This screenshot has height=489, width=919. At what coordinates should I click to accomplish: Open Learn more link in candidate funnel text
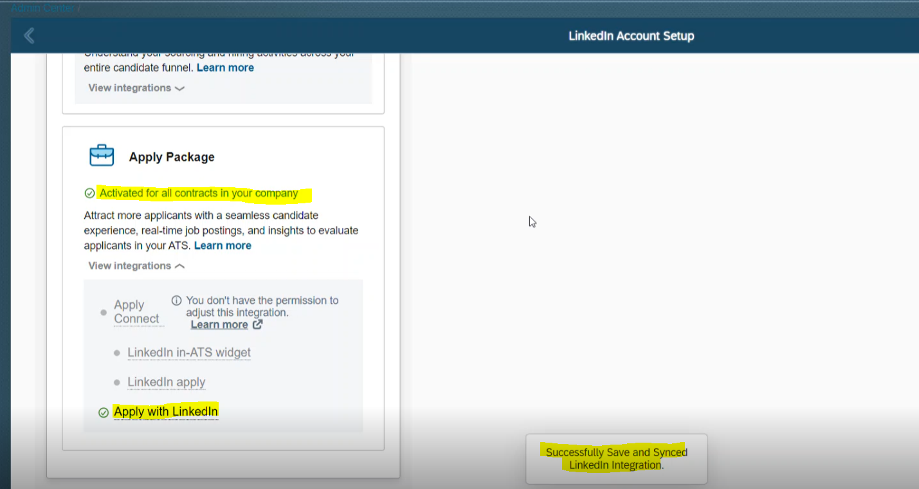click(225, 68)
